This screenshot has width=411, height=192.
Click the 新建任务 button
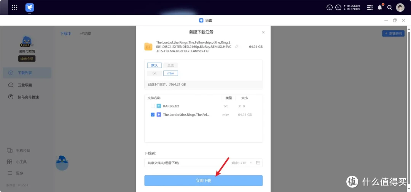(393, 33)
